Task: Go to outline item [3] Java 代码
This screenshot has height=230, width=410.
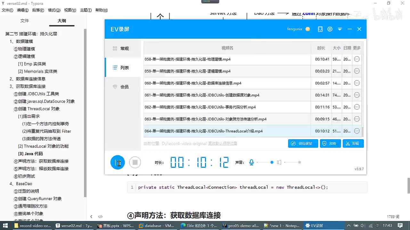Action: click(x=30, y=154)
